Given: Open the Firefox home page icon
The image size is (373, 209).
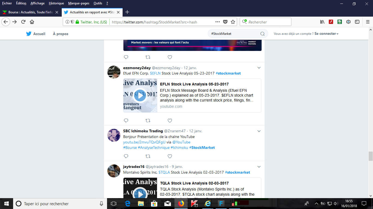Looking at the screenshot, I should pos(32,22).
